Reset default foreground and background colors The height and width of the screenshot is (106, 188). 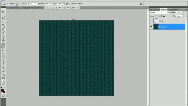[x=2, y=88]
